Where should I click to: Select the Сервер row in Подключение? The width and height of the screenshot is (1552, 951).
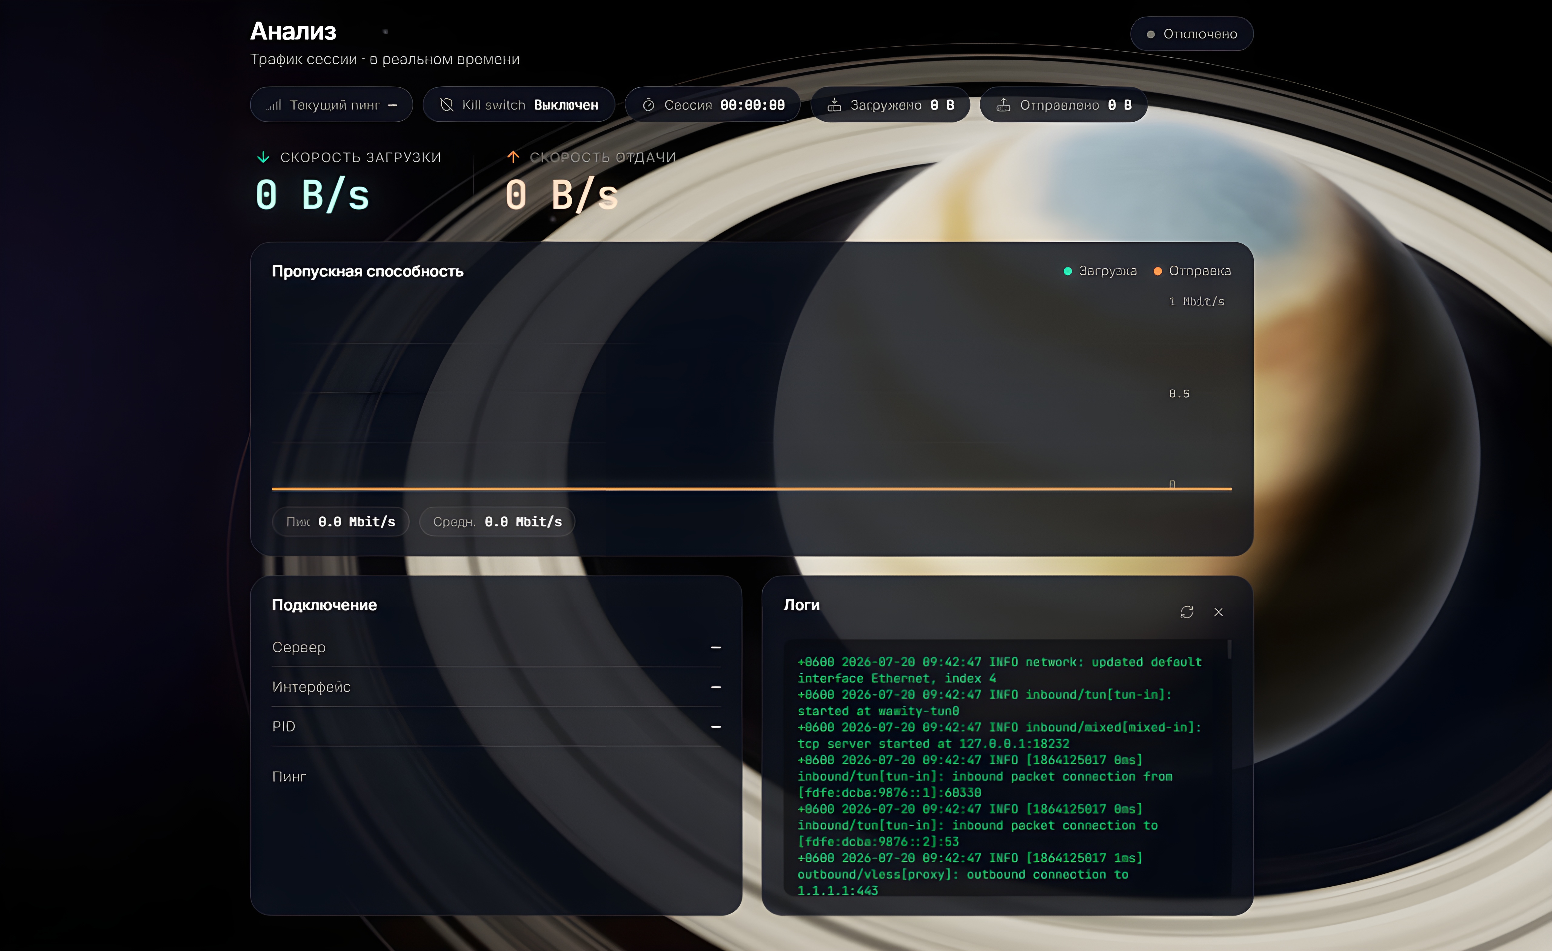click(496, 647)
